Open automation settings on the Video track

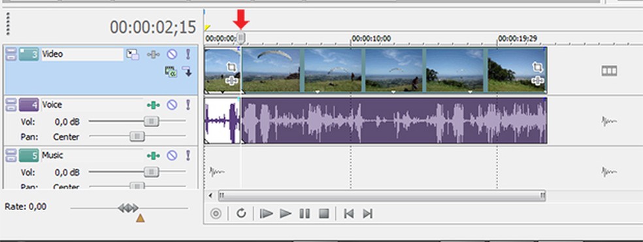(154, 54)
